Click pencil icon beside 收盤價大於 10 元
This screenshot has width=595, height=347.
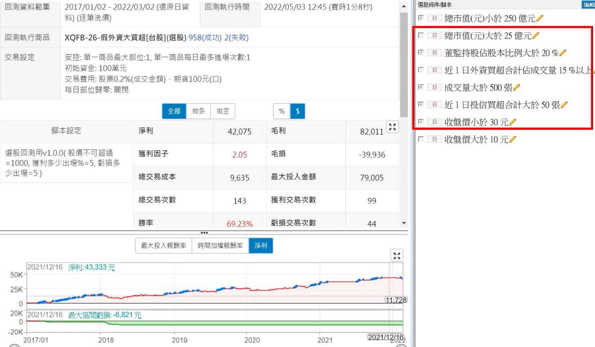point(513,139)
